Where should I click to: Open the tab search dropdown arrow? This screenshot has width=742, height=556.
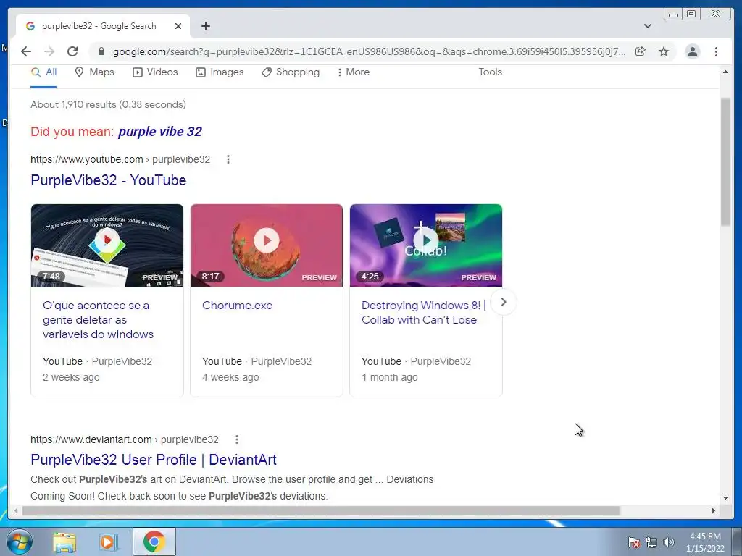coord(648,26)
